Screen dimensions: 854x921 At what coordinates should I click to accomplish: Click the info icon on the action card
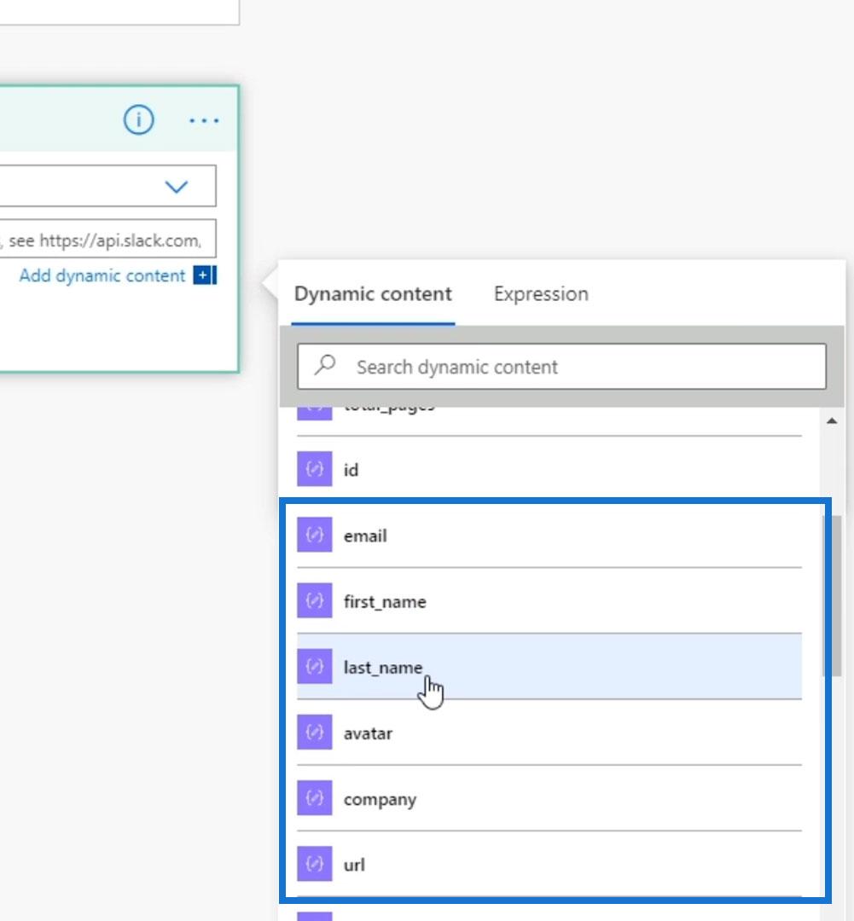click(x=138, y=120)
